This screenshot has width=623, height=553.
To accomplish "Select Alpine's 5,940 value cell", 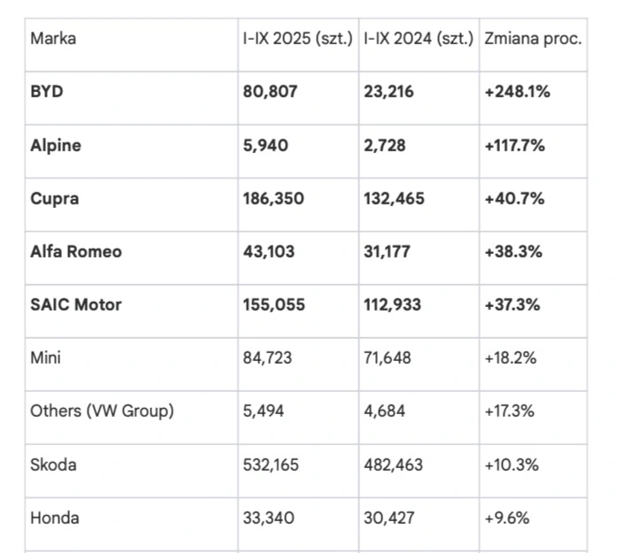I will pyautogui.click(x=264, y=145).
